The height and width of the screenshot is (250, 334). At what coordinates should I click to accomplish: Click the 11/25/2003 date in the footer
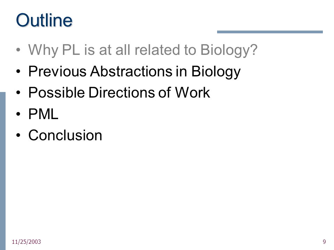[x=26, y=242]
